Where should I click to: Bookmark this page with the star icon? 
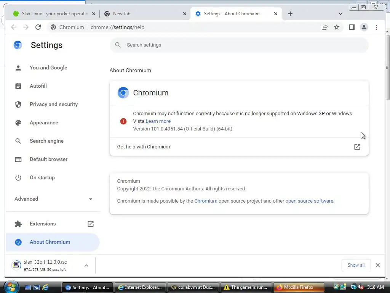point(337,27)
